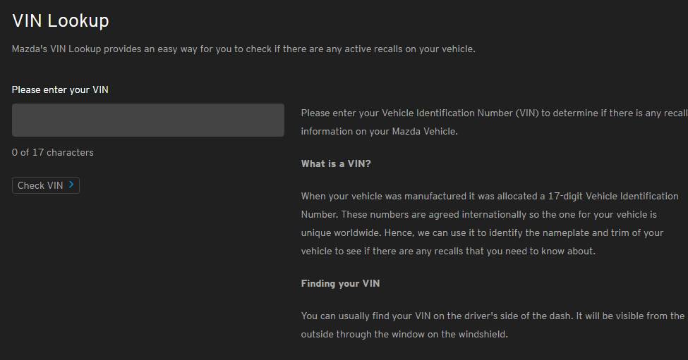Click the 'window on the windshield' line
Viewport: 688px width, 360px height.
[x=404, y=334]
